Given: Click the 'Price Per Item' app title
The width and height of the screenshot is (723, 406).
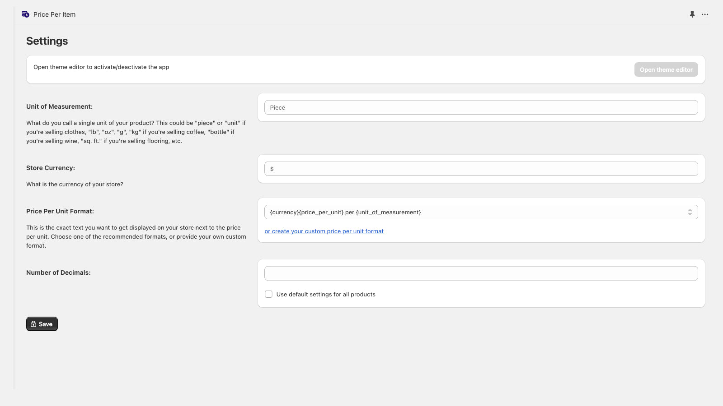Looking at the screenshot, I should pos(54,14).
